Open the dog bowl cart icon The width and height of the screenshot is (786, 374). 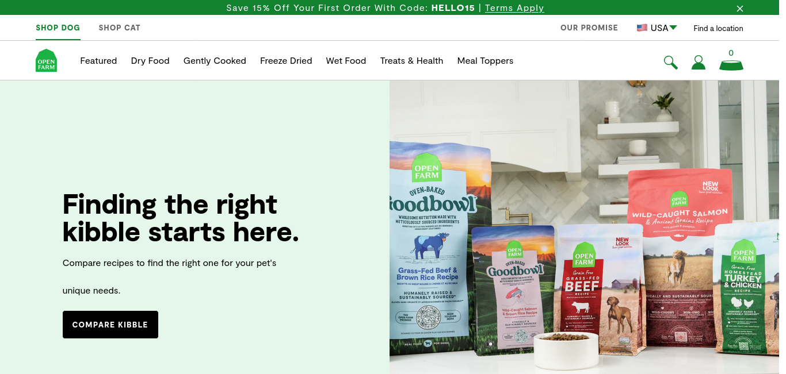point(731,60)
